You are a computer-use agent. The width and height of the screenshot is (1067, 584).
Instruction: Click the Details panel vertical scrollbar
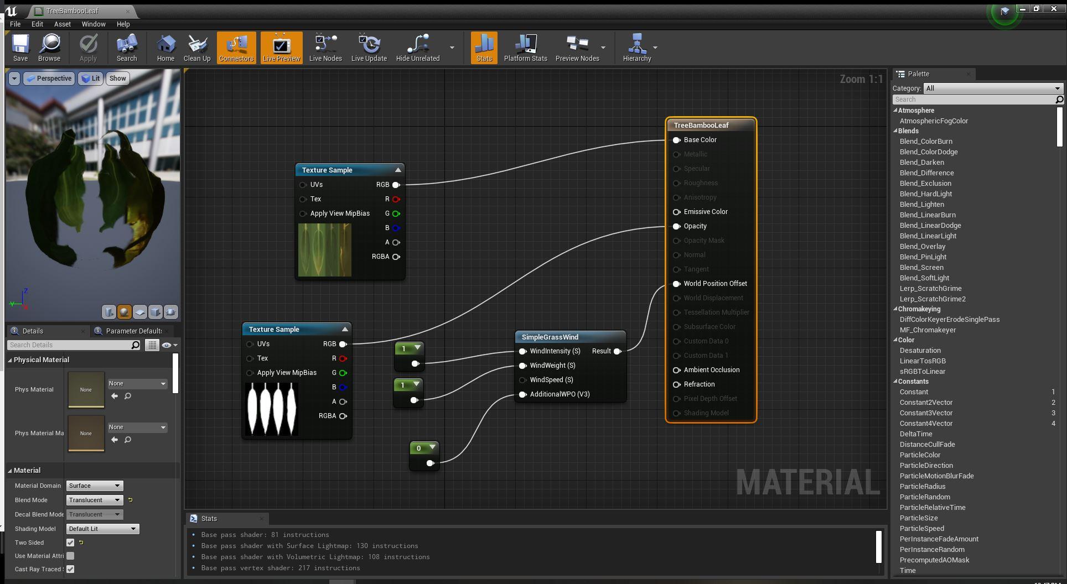point(175,374)
